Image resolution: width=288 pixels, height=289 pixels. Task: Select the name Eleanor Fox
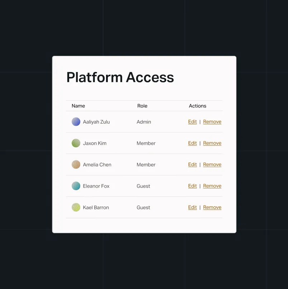[x=96, y=186]
